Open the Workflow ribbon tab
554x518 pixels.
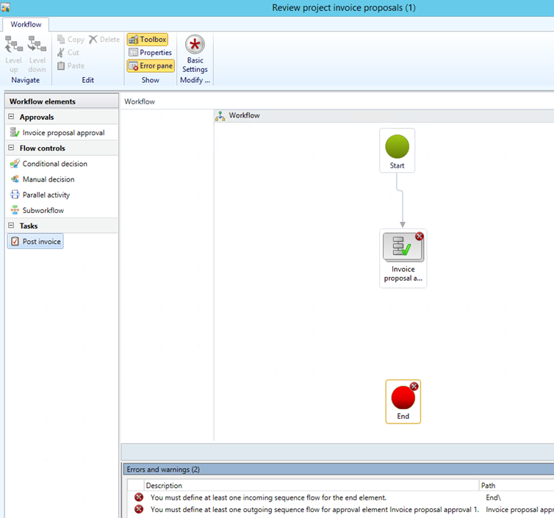point(26,24)
